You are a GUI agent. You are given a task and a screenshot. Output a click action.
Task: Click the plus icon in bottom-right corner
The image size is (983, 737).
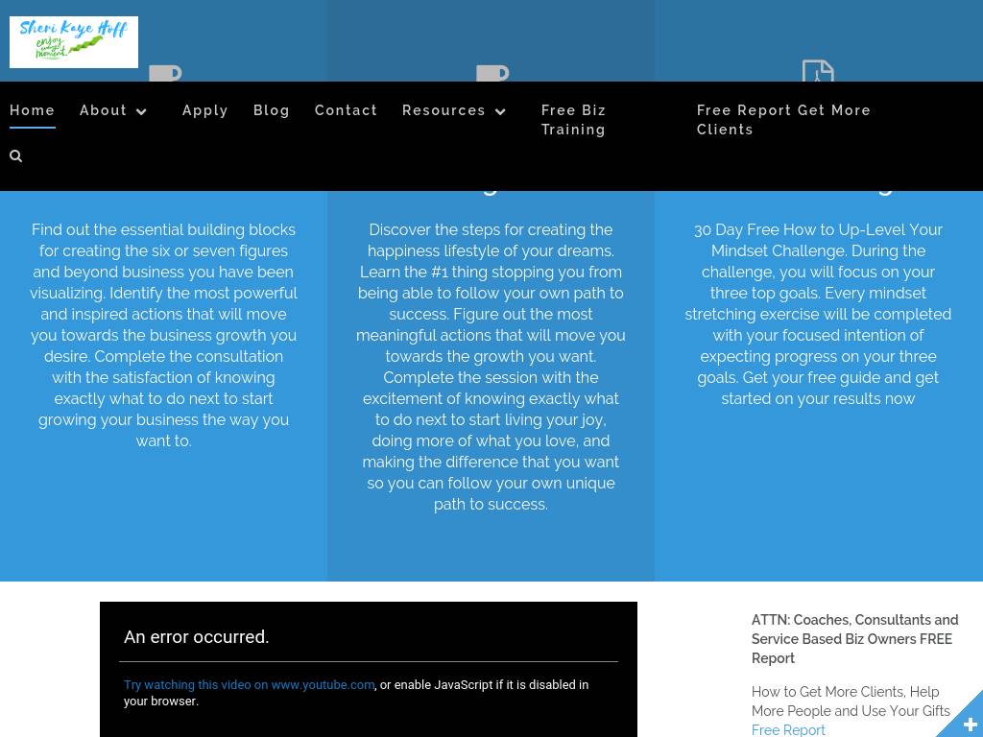point(970,725)
